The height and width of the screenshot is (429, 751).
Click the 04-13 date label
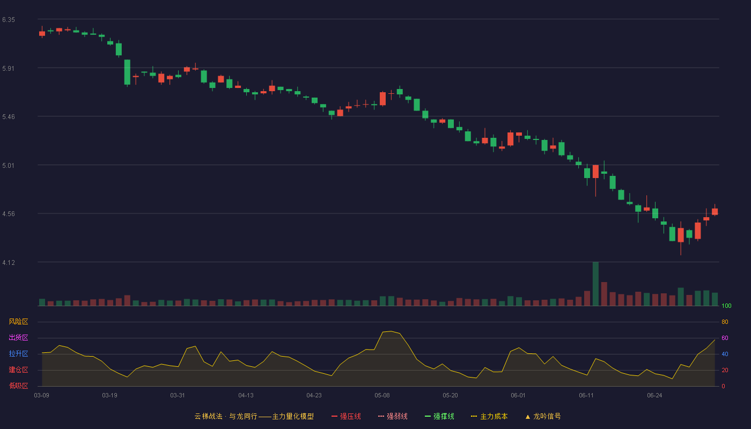(x=246, y=395)
